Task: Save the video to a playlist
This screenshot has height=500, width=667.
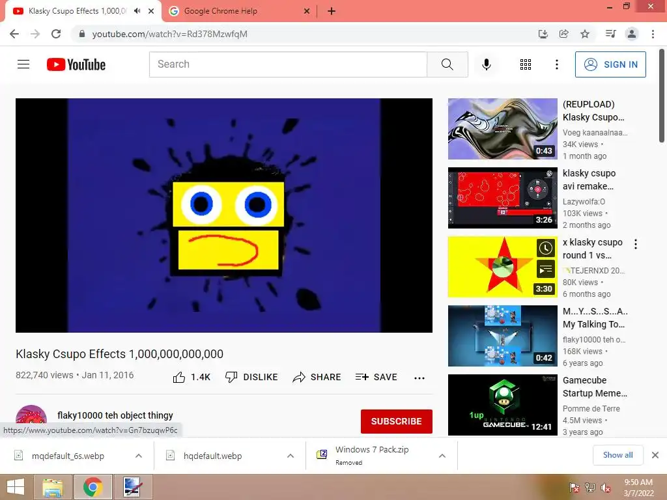Action: click(376, 377)
